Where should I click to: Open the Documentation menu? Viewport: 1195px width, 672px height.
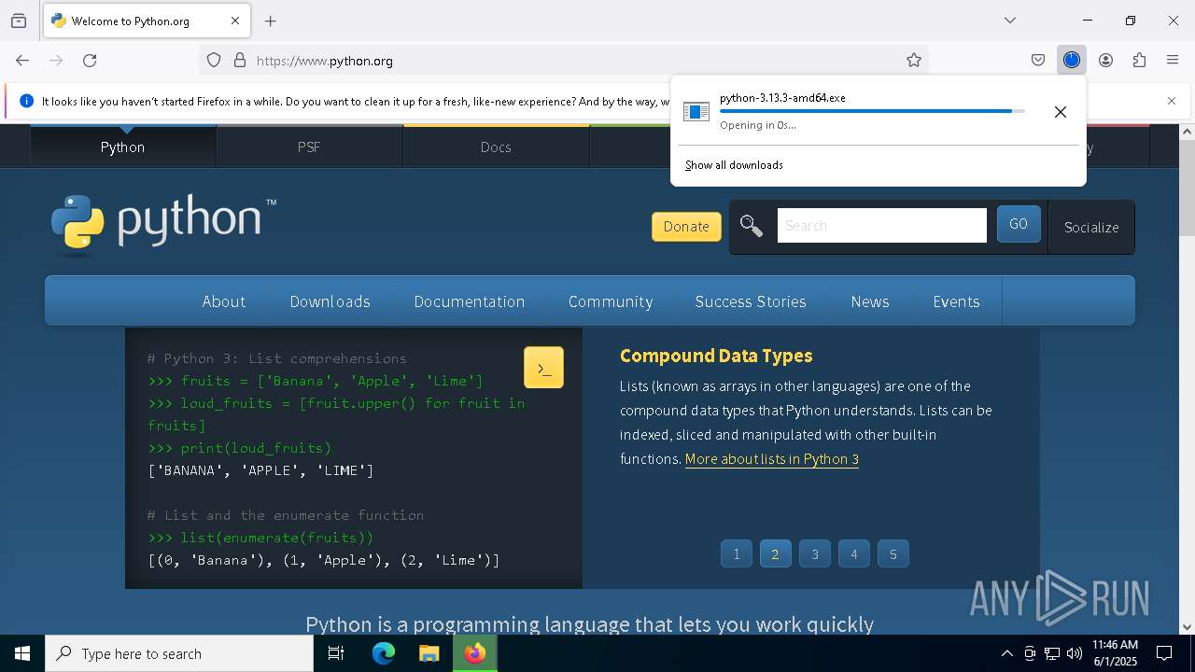coord(470,301)
